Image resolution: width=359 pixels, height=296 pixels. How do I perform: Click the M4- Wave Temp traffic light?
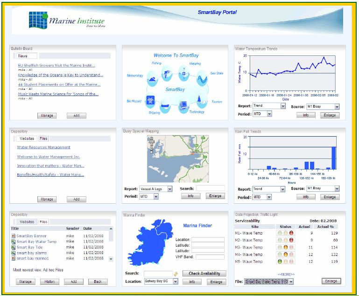285,254
